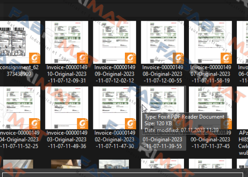This screenshot has height=177, width=248.
Task: Click Foxit PDF badge on Invoice-0000014910
Action: click(x=83, y=58)
